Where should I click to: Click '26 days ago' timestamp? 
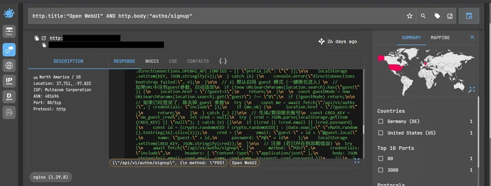coord(342,41)
